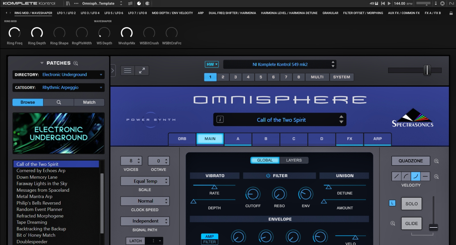Go to next parameter page arrow
Viewport: 456px width, 245px height.
(11, 13)
